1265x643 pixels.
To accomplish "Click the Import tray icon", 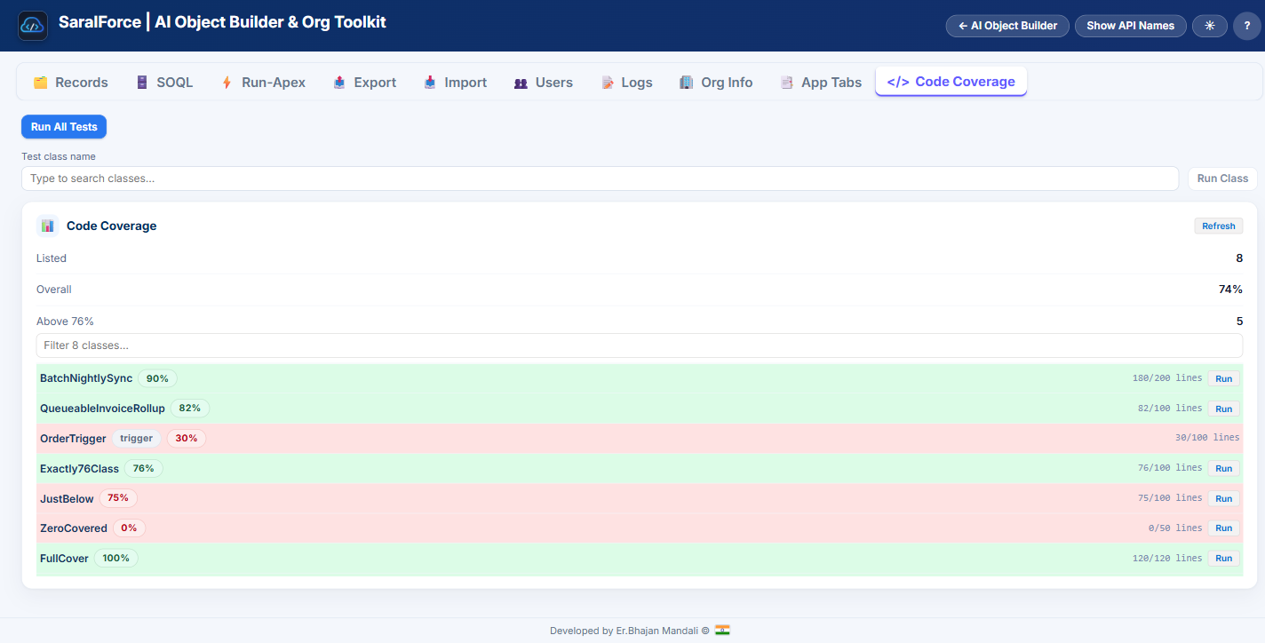I will 430,83.
